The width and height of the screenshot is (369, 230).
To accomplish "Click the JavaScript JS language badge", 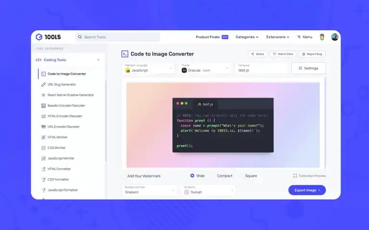I will click(127, 70).
